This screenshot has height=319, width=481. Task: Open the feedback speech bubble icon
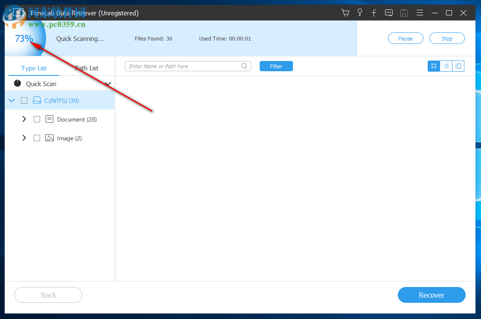388,13
